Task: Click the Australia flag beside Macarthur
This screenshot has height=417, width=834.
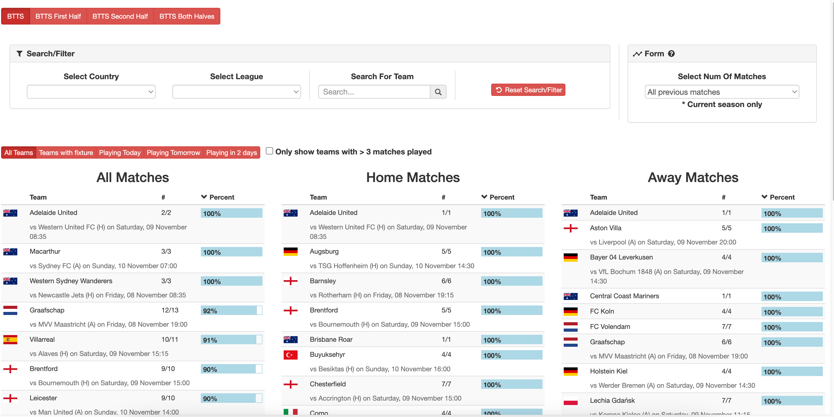Action: tap(10, 252)
